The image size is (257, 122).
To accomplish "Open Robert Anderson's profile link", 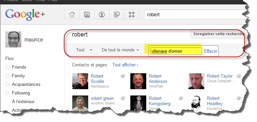I will tap(158, 79).
